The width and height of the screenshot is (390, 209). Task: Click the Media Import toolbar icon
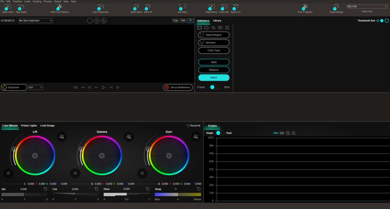[8, 7]
